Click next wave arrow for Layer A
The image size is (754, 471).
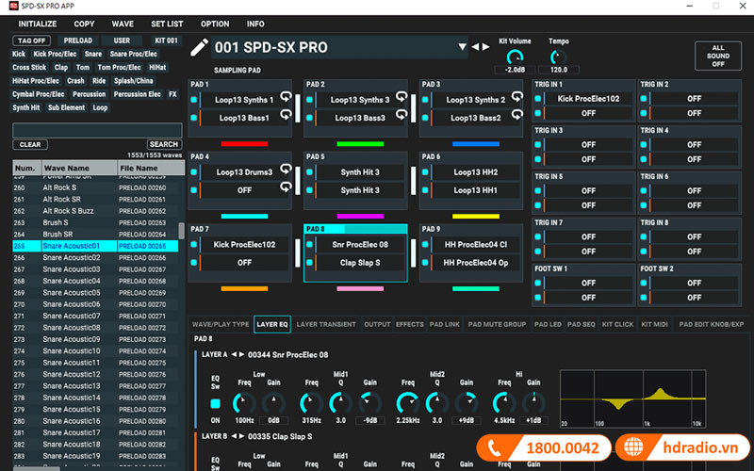coord(241,355)
